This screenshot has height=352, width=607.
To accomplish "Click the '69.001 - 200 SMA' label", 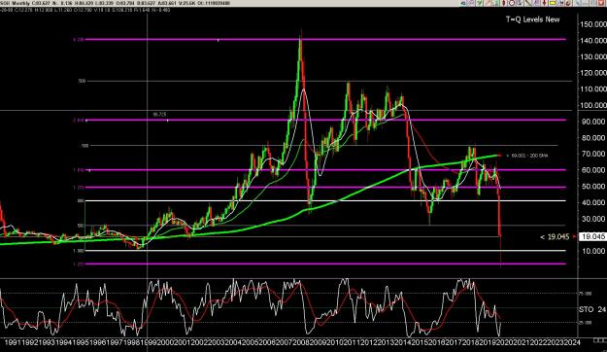I will [x=529, y=156].
